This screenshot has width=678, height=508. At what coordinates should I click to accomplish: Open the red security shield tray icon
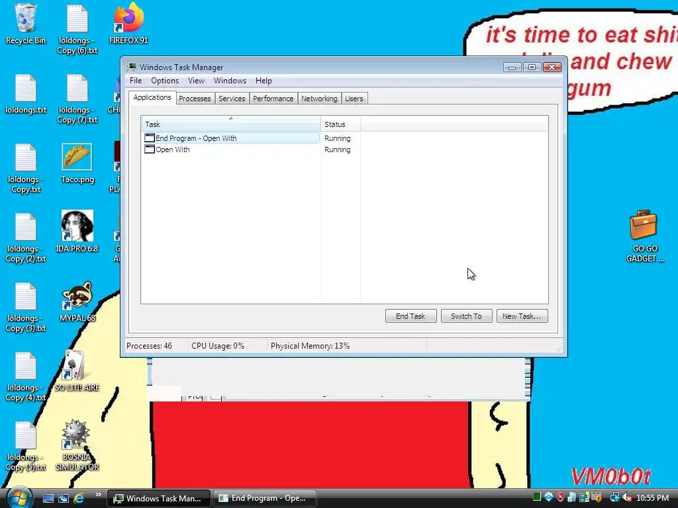pyautogui.click(x=560, y=497)
